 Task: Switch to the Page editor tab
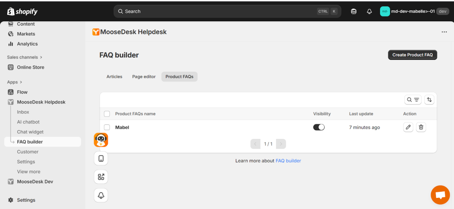point(144,77)
